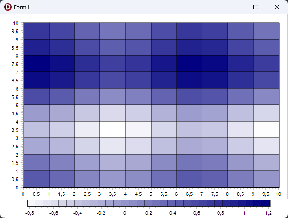Click the x-axis label 6,5
288x218 pixels.
189,194
